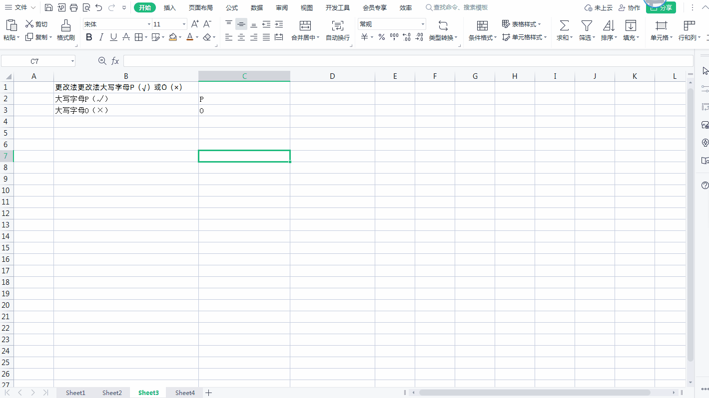
Task: Click the Filter 筛选 funnel icon
Action: point(587,25)
